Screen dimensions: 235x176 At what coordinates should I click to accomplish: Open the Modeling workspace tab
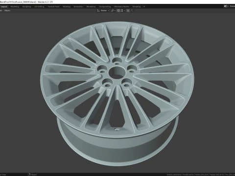pos(15,7)
